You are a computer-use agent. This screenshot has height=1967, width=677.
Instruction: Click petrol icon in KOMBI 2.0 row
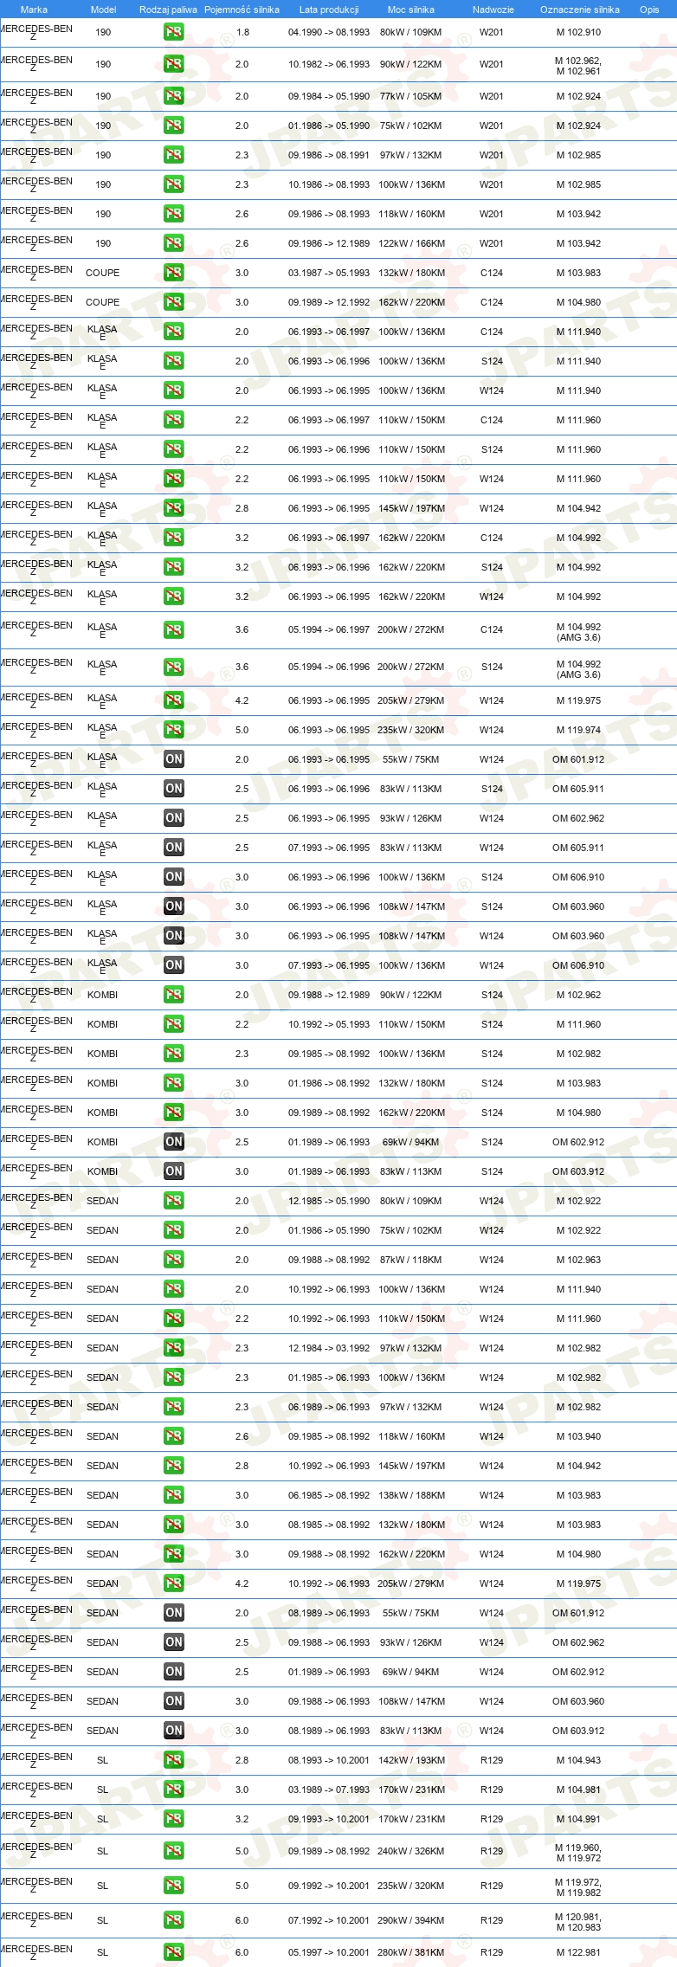[x=173, y=995]
